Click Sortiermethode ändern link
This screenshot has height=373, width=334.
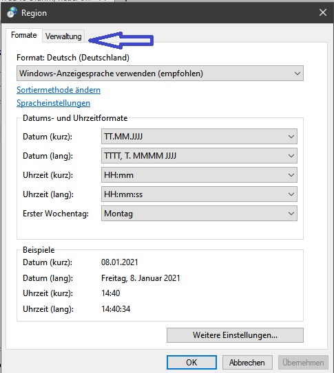(x=59, y=90)
